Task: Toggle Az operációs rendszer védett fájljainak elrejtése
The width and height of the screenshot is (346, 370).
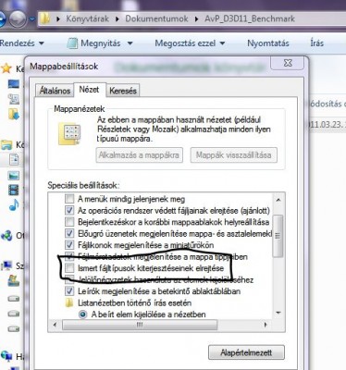Action: (x=69, y=211)
